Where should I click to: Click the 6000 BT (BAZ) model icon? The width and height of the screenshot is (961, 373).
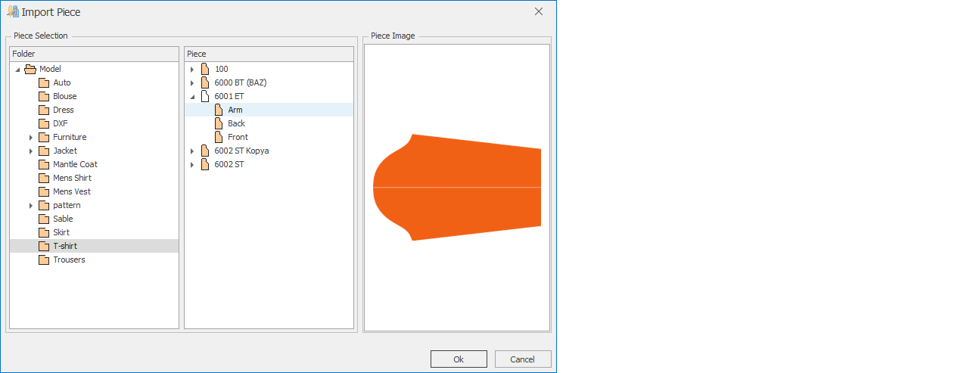(205, 82)
